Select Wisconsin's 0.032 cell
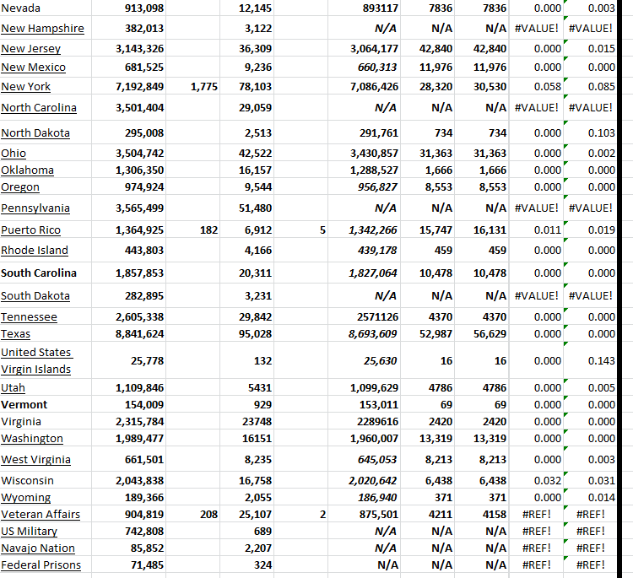 click(536, 480)
